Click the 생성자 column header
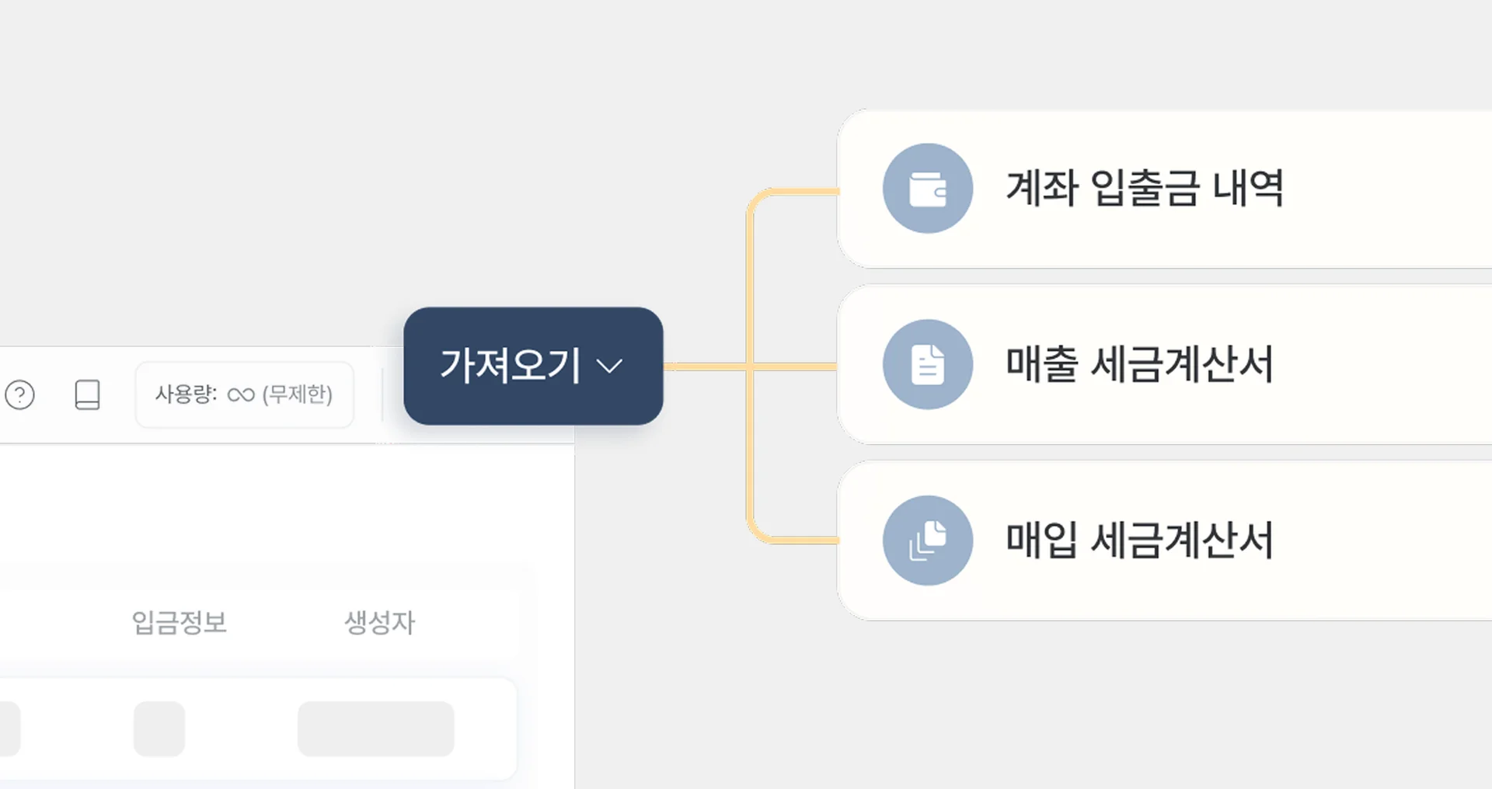1492x789 pixels. (x=379, y=621)
